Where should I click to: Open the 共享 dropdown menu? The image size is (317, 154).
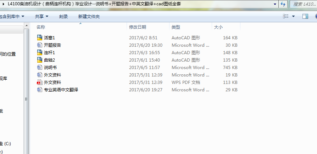pos(41,16)
